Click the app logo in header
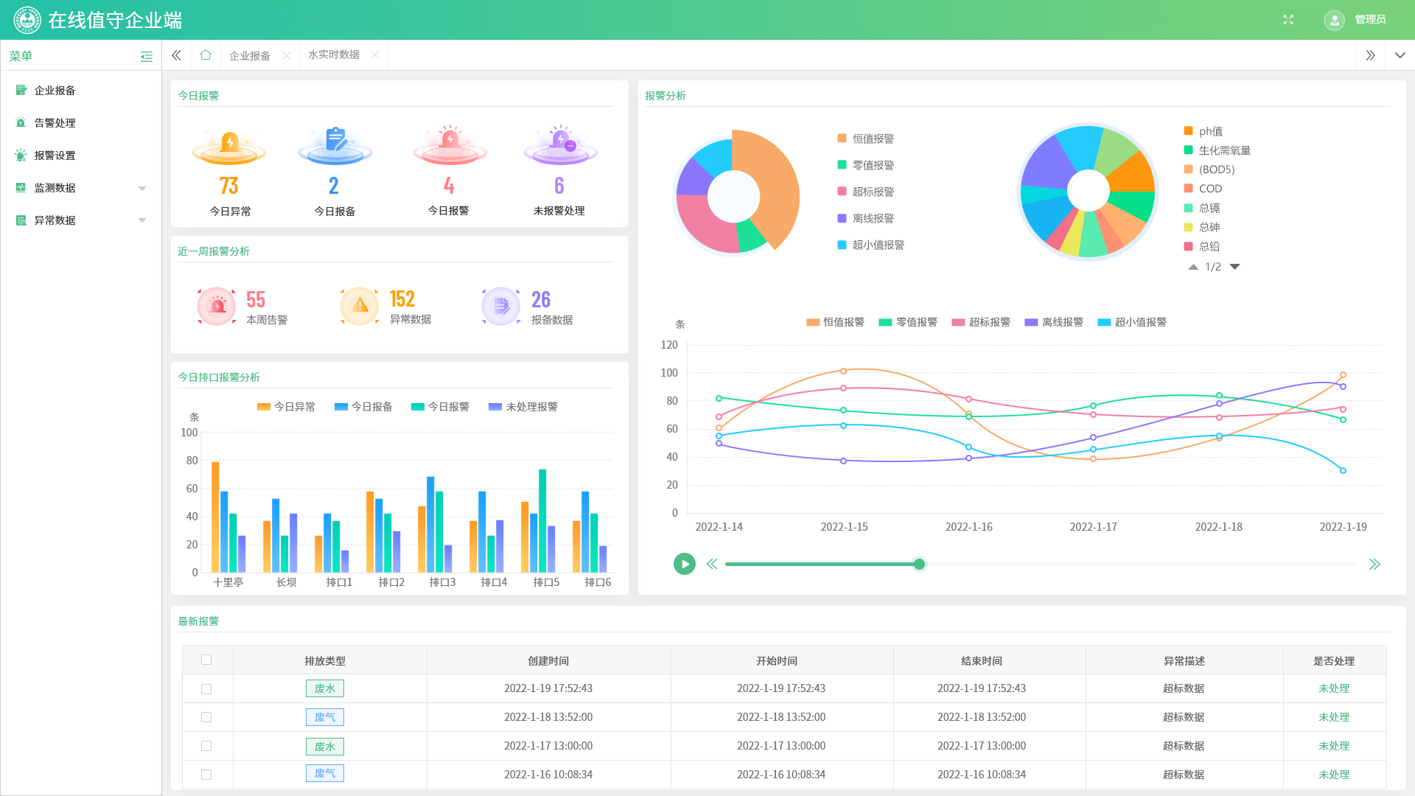The height and width of the screenshot is (796, 1415). 27,20
